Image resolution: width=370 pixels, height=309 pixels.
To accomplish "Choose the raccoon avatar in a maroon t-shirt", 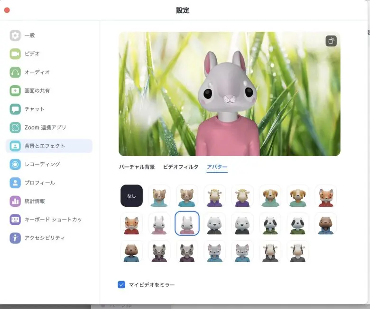I will click(187, 251).
